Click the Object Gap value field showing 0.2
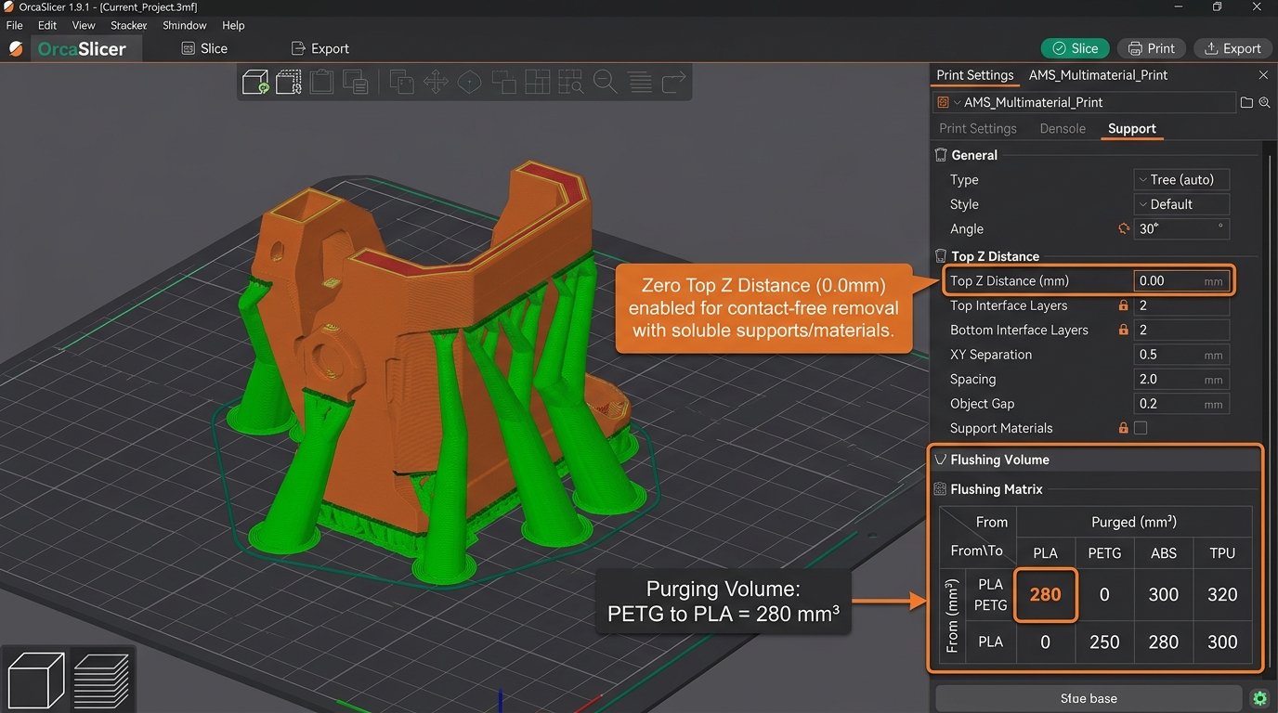 [1181, 404]
